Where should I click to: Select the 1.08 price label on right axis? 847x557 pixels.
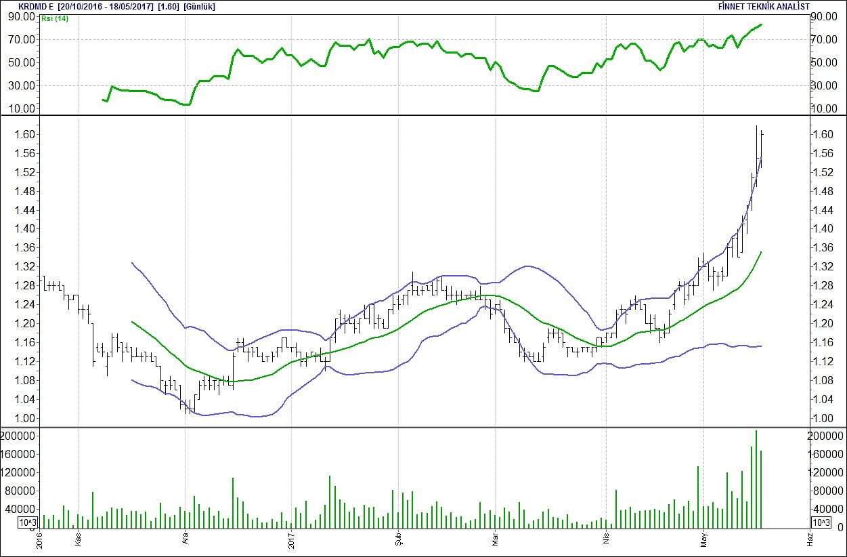tap(822, 380)
